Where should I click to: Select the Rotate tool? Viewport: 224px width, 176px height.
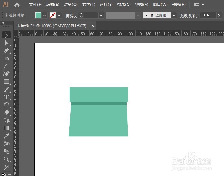[6, 105]
